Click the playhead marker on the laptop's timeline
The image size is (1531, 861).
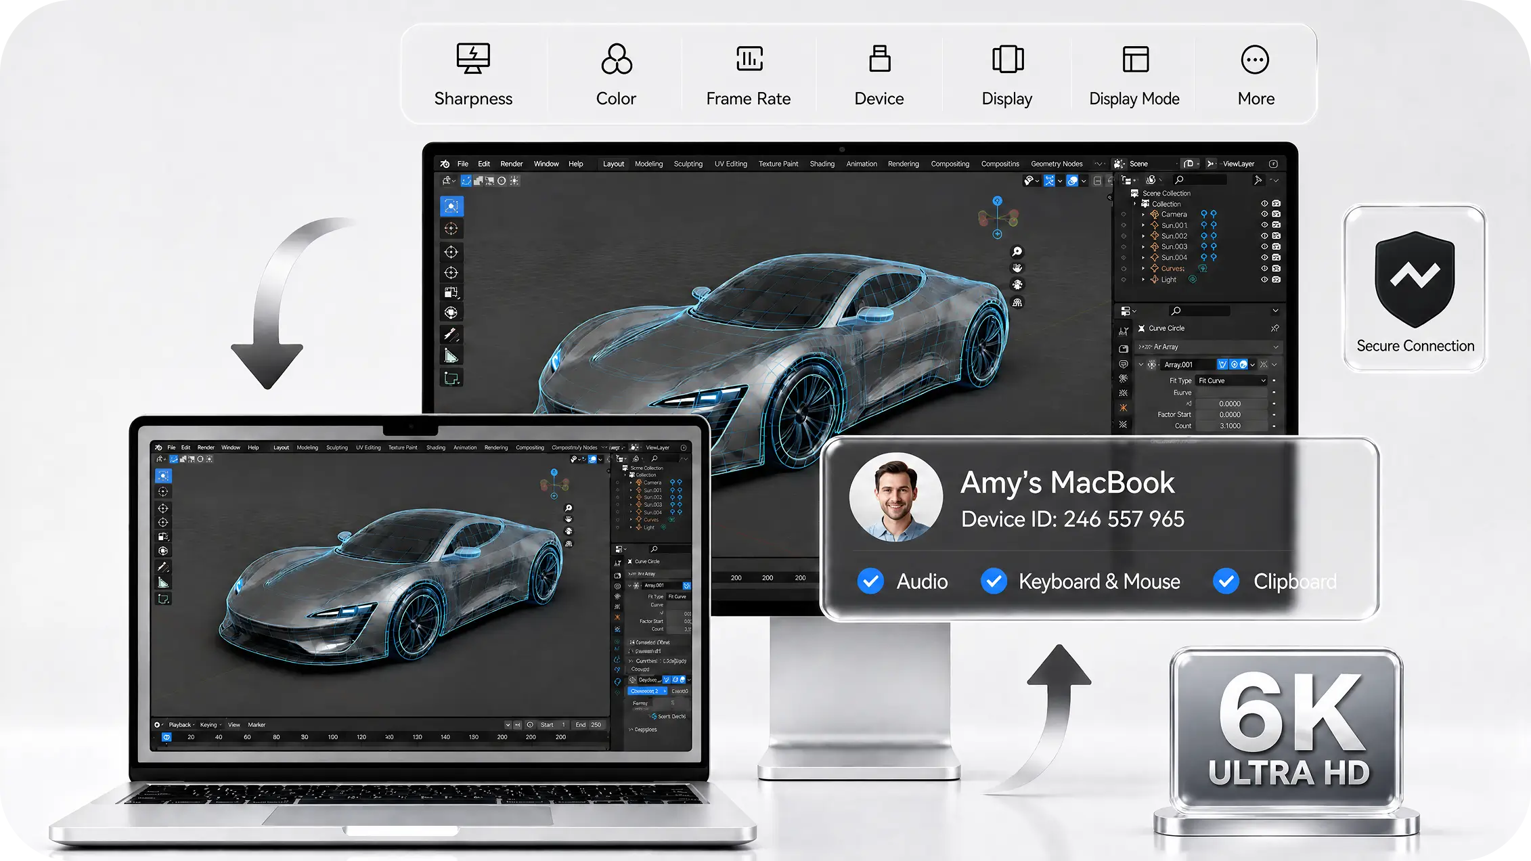pyautogui.click(x=167, y=737)
